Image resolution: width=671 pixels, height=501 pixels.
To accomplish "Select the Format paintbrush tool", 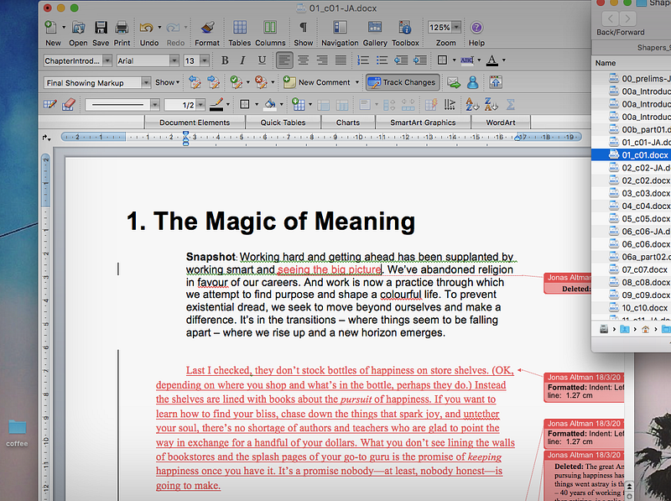I will [207, 29].
